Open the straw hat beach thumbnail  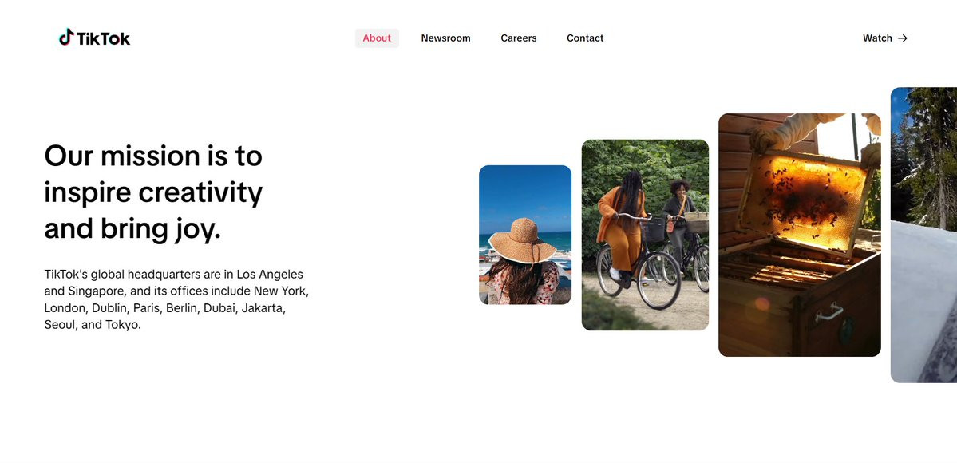pos(525,235)
